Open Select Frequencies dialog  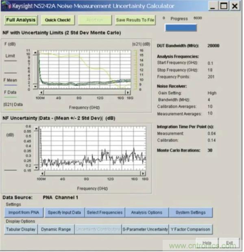pyautogui.click(x=104, y=212)
